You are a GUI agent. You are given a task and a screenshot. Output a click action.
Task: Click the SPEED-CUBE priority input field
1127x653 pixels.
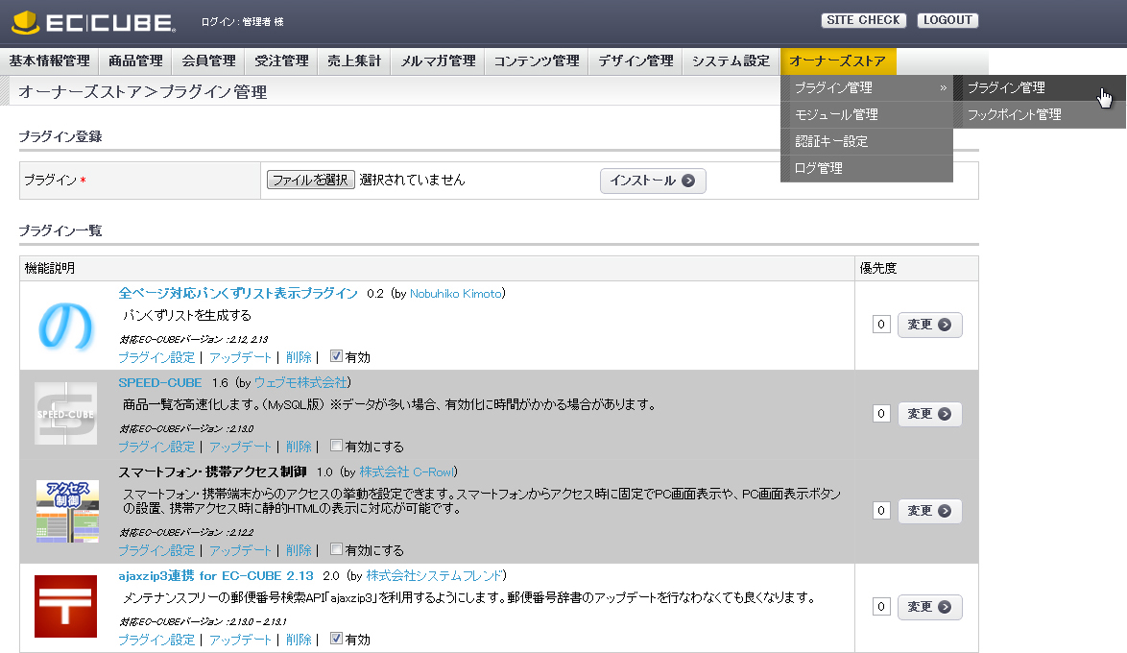[x=881, y=414]
